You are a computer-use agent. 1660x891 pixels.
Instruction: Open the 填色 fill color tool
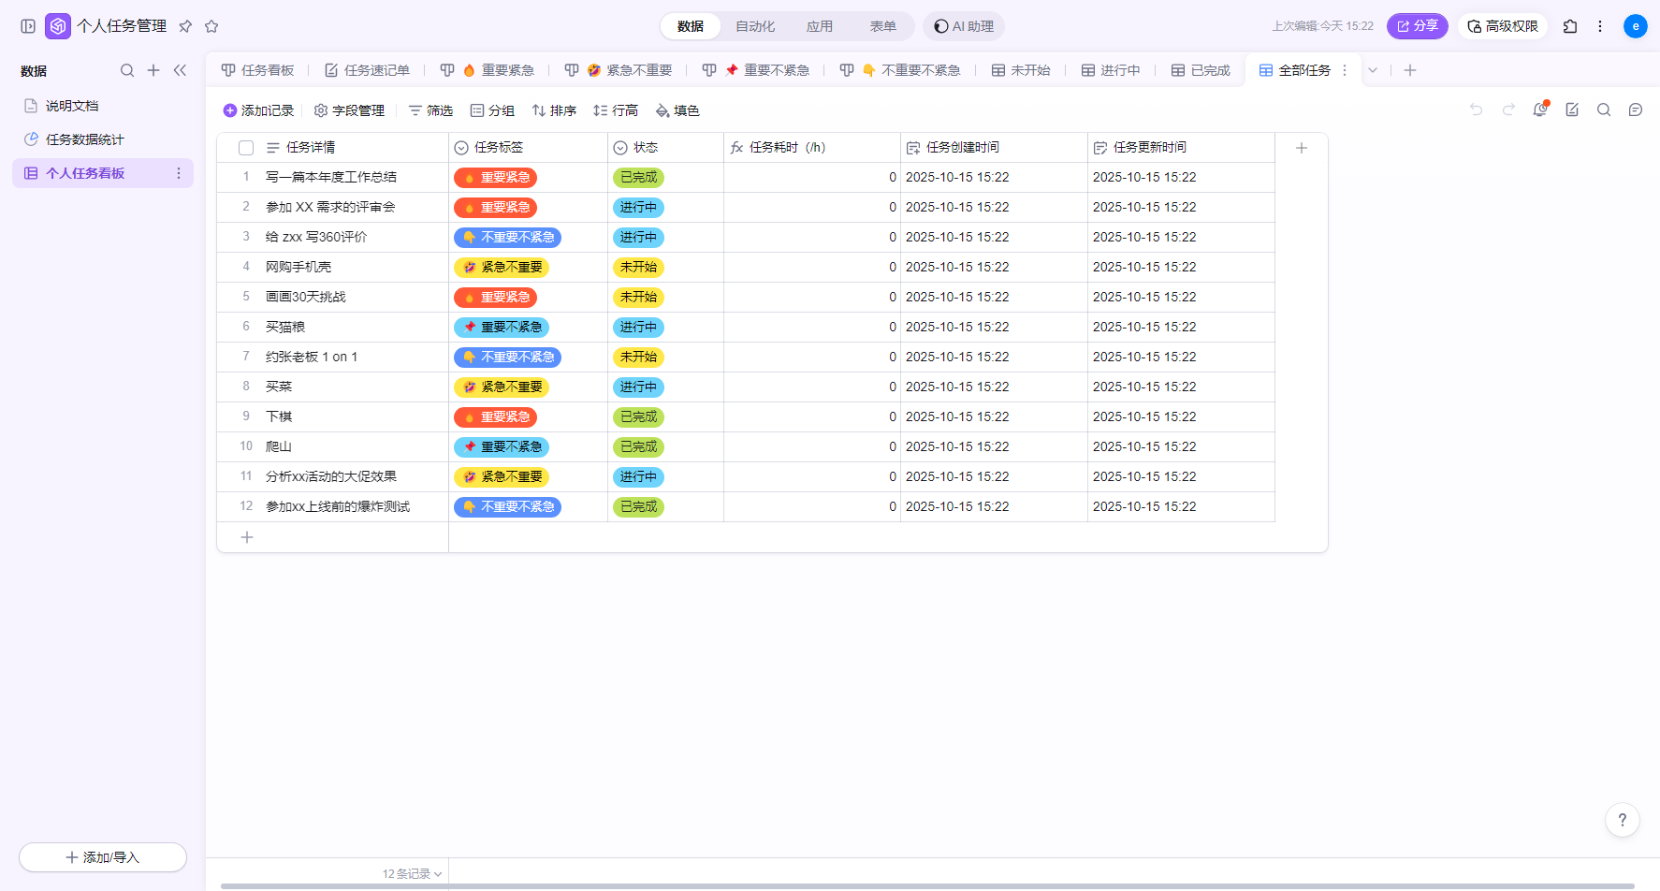[677, 110]
